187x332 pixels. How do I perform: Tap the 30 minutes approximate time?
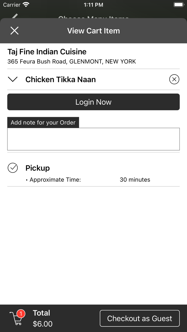pos(135,180)
